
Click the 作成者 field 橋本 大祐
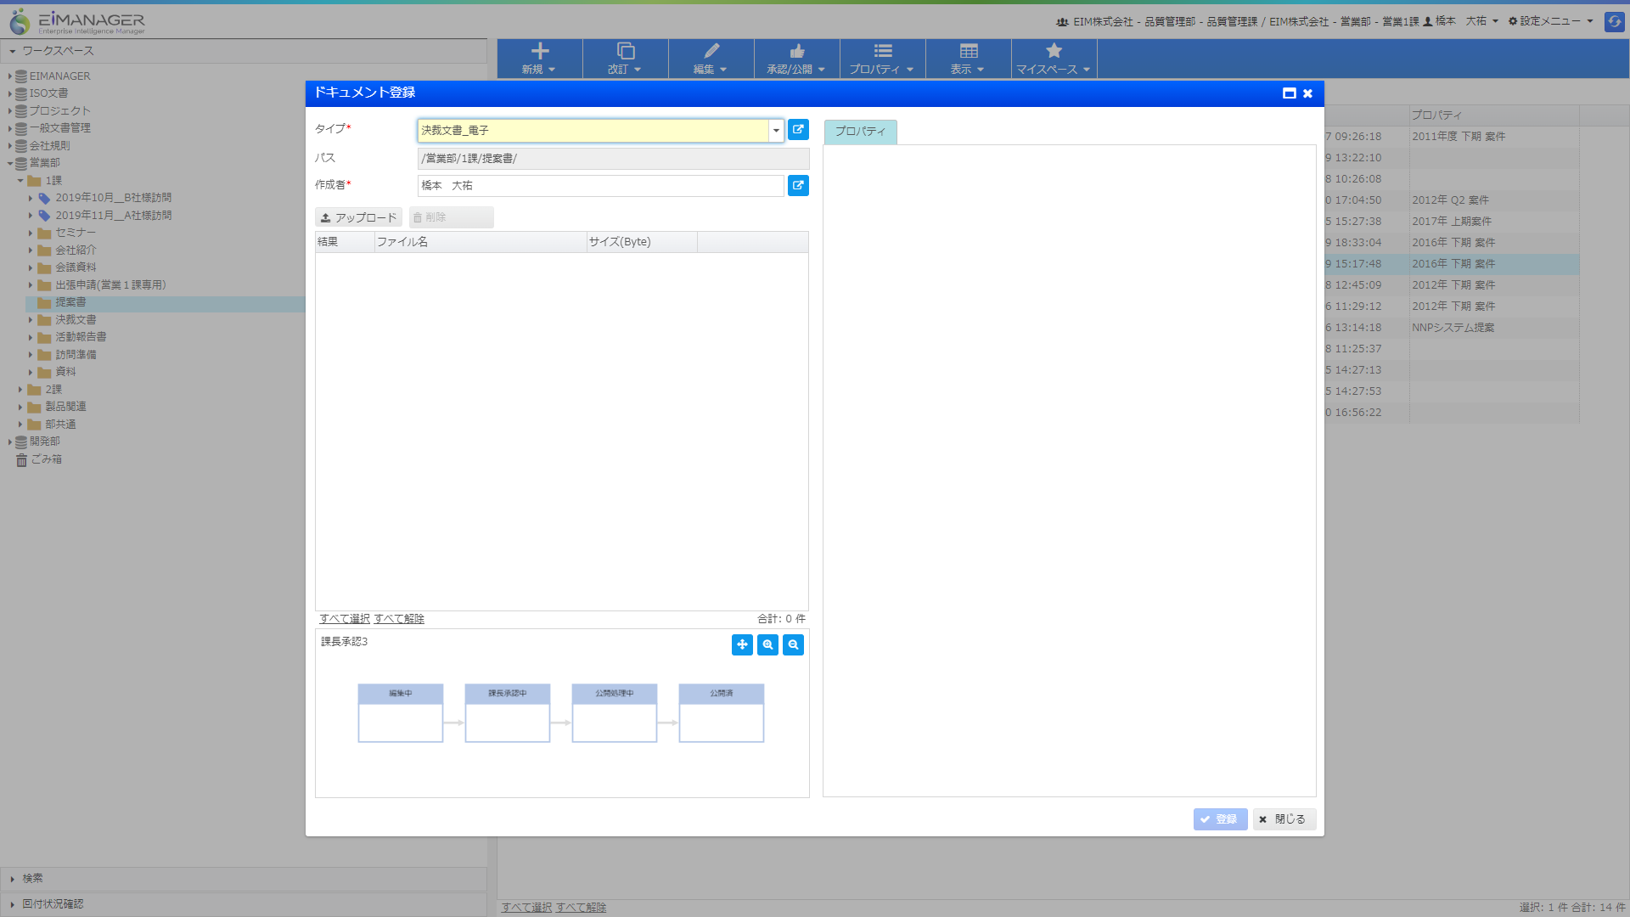point(601,186)
